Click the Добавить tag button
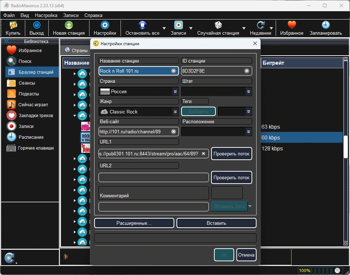The height and width of the screenshot is (275, 350). pyautogui.click(x=198, y=111)
